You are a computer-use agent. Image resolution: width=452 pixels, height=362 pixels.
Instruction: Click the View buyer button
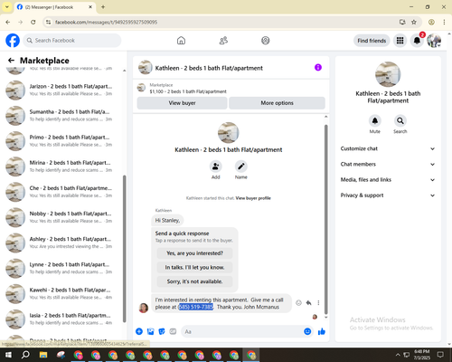(x=182, y=103)
